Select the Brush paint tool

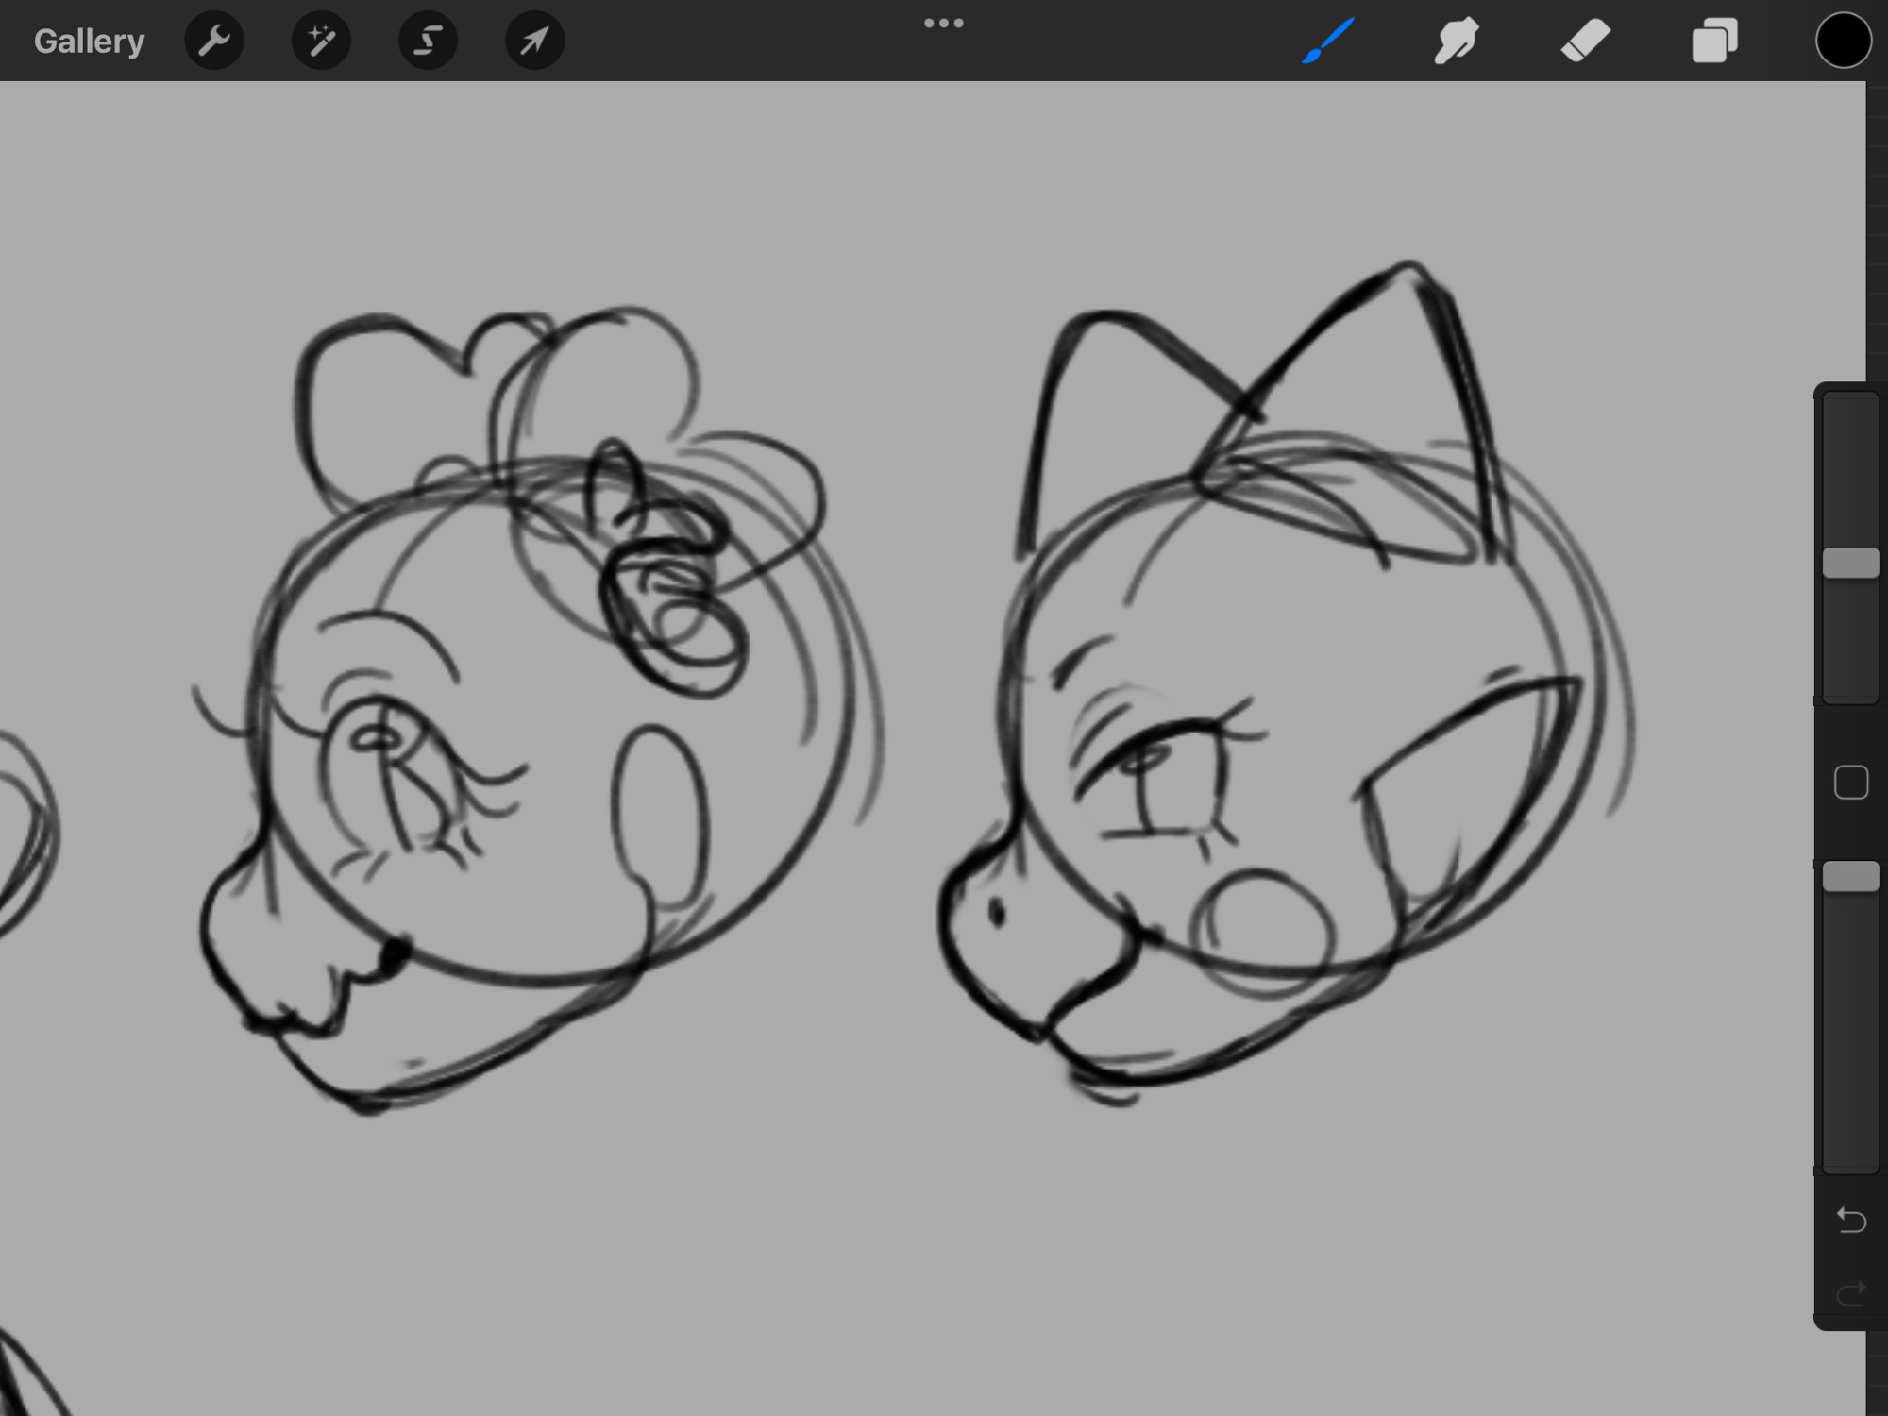point(1328,41)
